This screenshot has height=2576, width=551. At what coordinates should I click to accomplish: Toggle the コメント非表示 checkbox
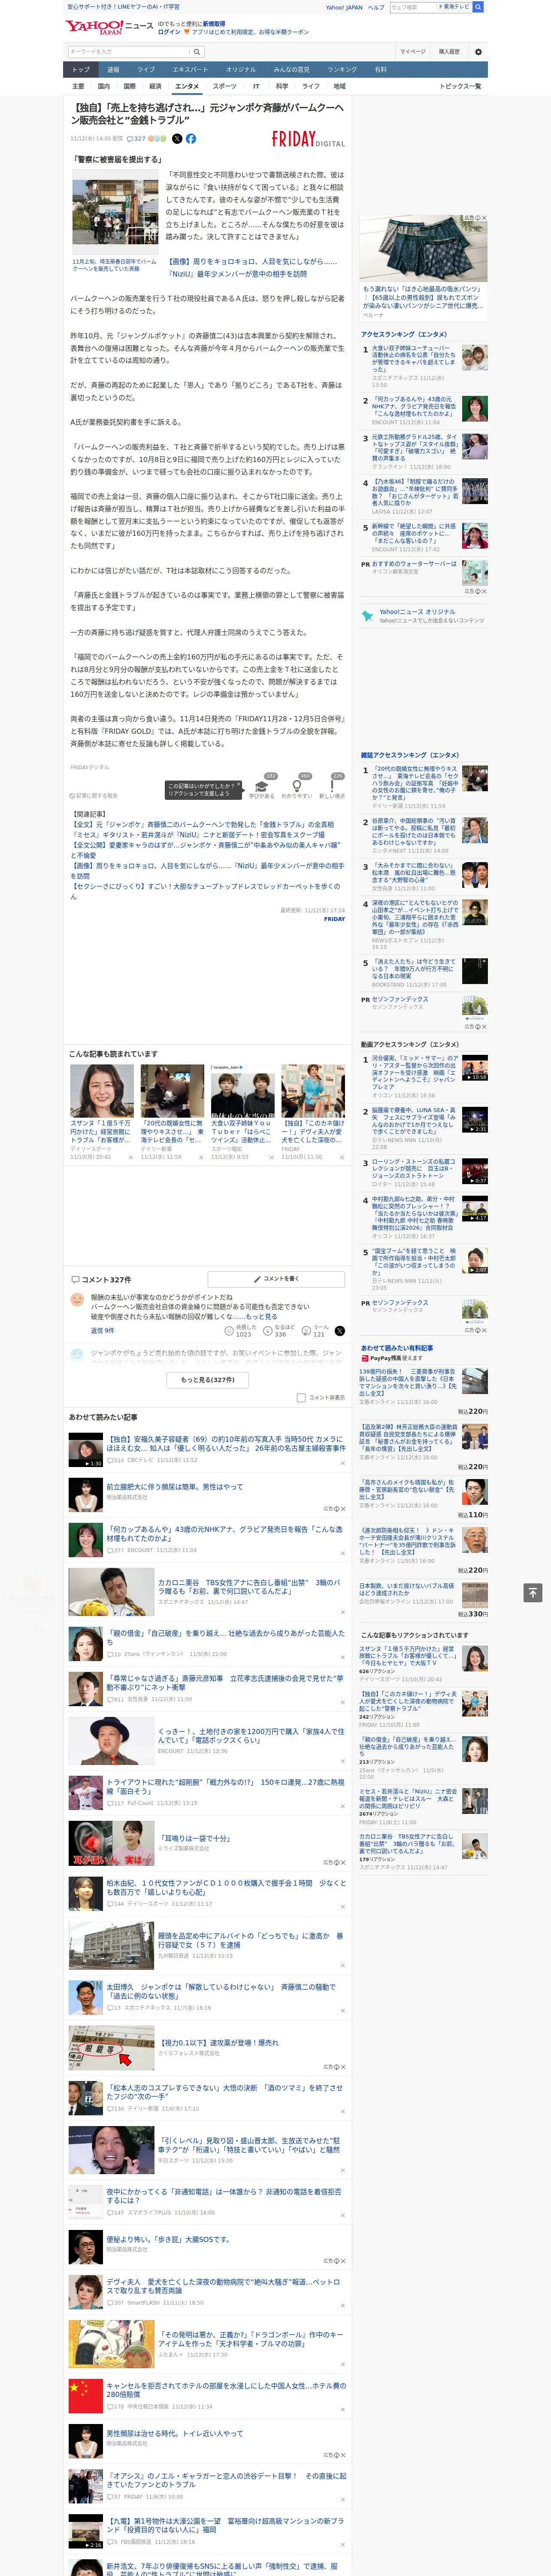(x=301, y=1398)
